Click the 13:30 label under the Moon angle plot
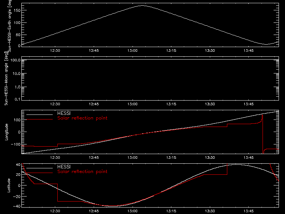 click(210, 104)
